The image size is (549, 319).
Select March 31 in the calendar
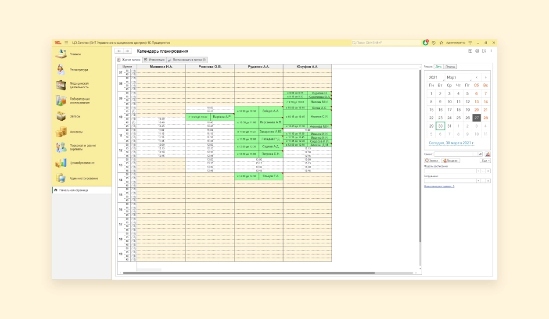pos(449,126)
